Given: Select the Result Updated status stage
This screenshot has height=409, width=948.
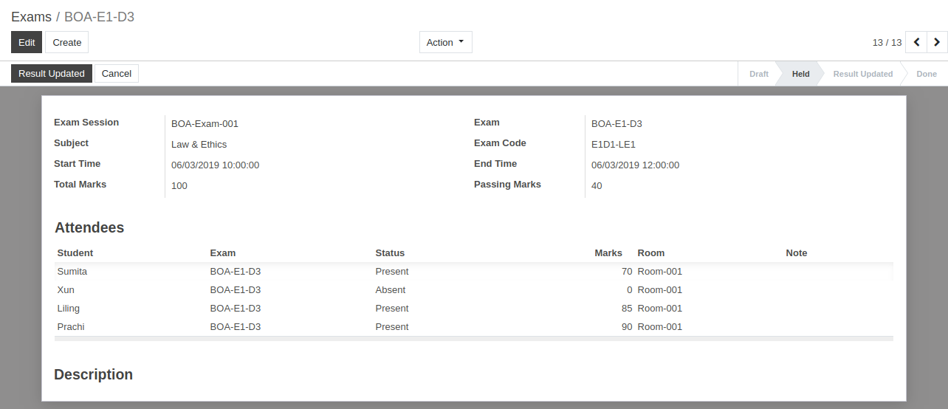Looking at the screenshot, I should [862, 74].
